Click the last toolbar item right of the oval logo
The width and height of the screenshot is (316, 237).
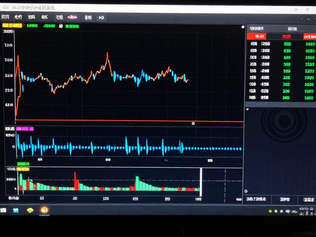(101, 18)
